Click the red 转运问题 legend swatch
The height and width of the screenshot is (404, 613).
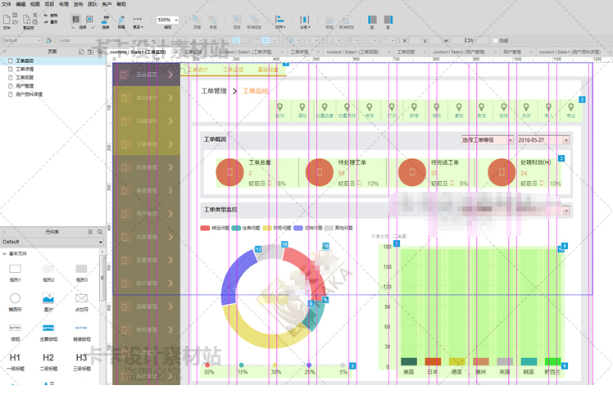(x=205, y=228)
